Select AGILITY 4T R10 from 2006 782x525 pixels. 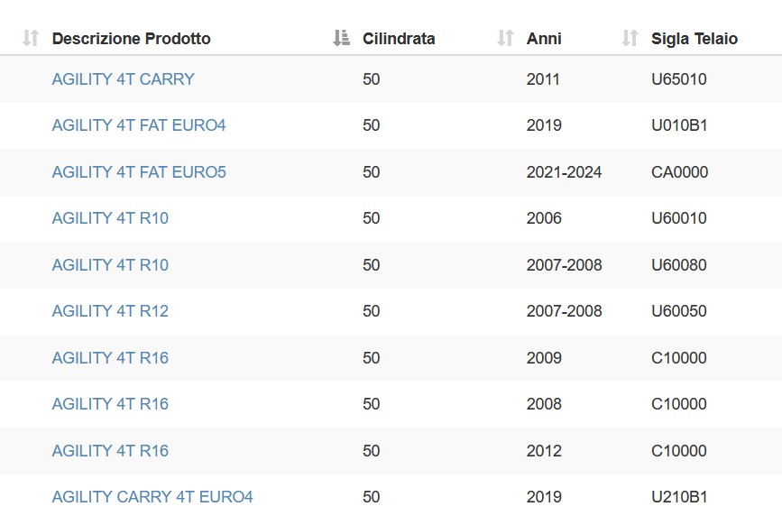[x=110, y=218]
